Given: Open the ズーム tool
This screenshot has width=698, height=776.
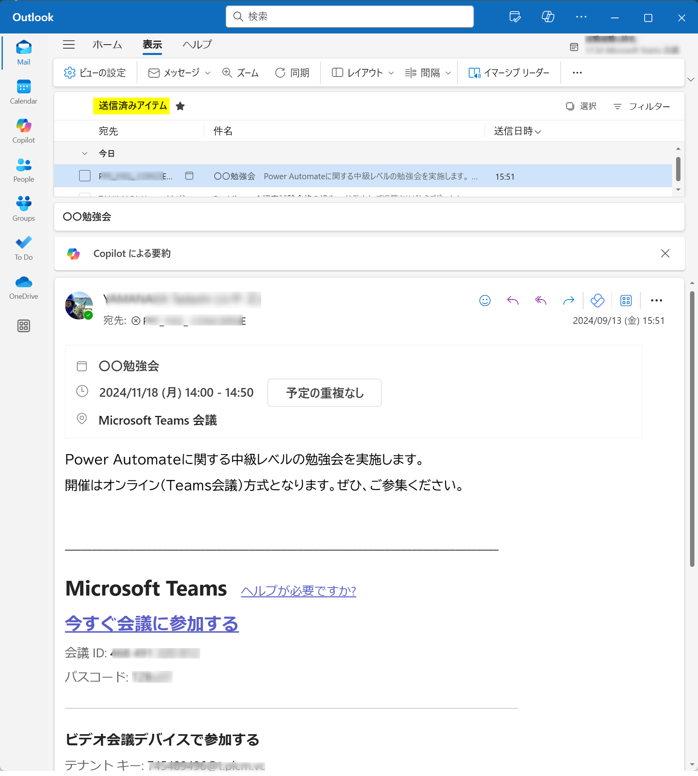Looking at the screenshot, I should pos(240,73).
